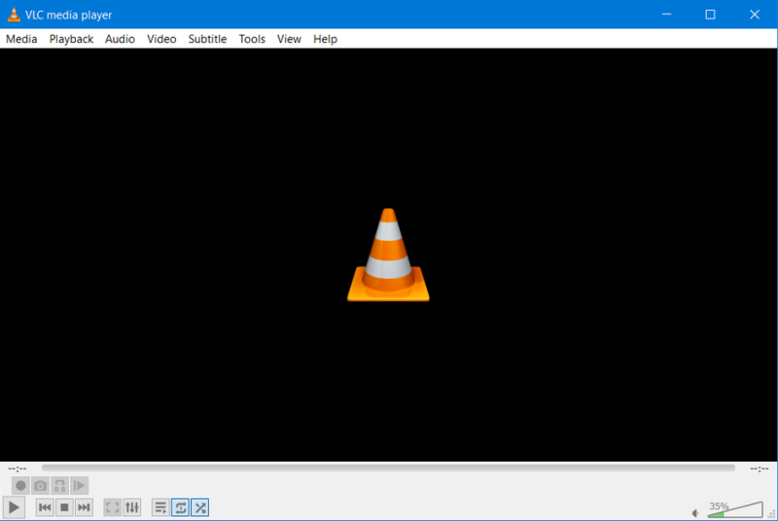Open the Video menu
The height and width of the screenshot is (521, 778).
[x=161, y=39]
